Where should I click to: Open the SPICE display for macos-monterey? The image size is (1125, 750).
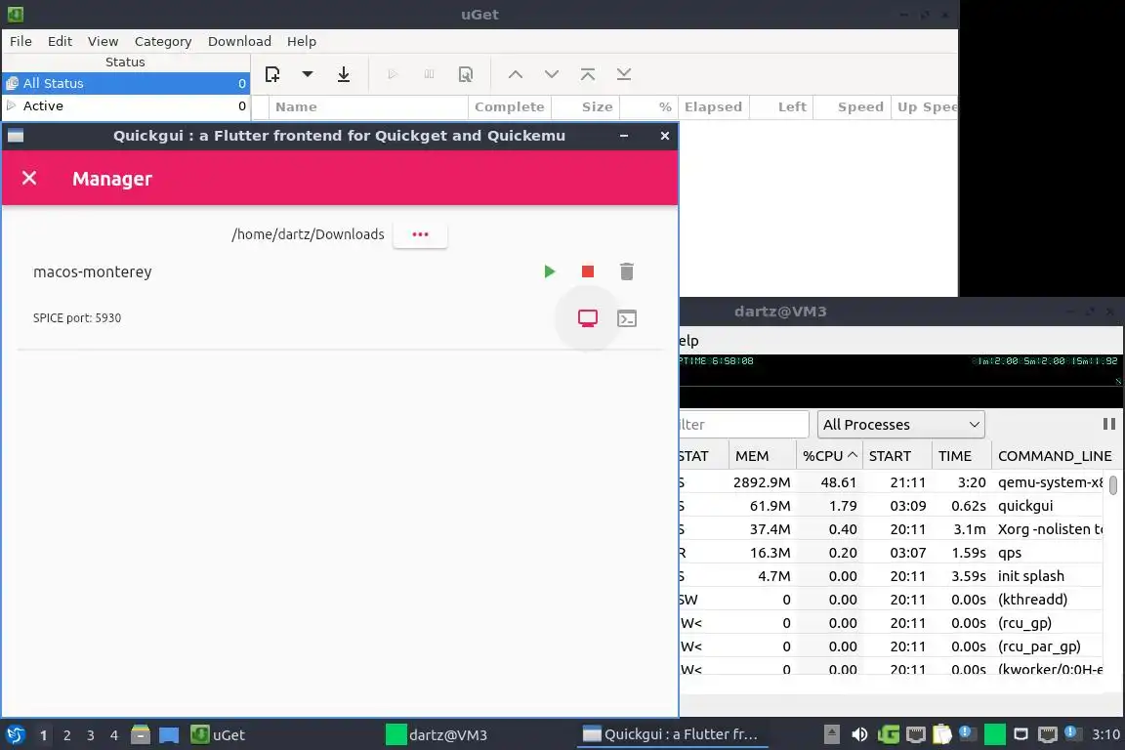pos(588,318)
